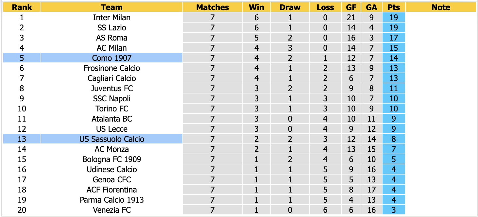Screen dimensions: 478x217
Task: Click the Team column header
Action: click(112, 7)
